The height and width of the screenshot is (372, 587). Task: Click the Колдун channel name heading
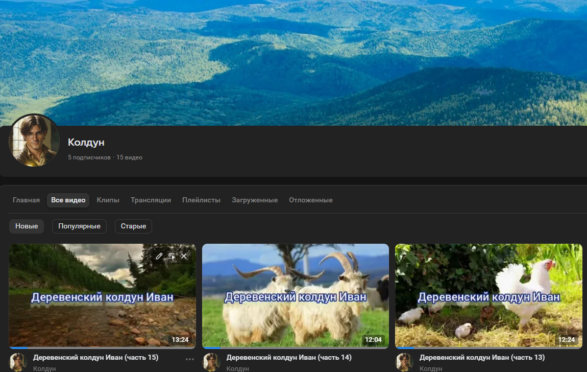pyautogui.click(x=86, y=143)
